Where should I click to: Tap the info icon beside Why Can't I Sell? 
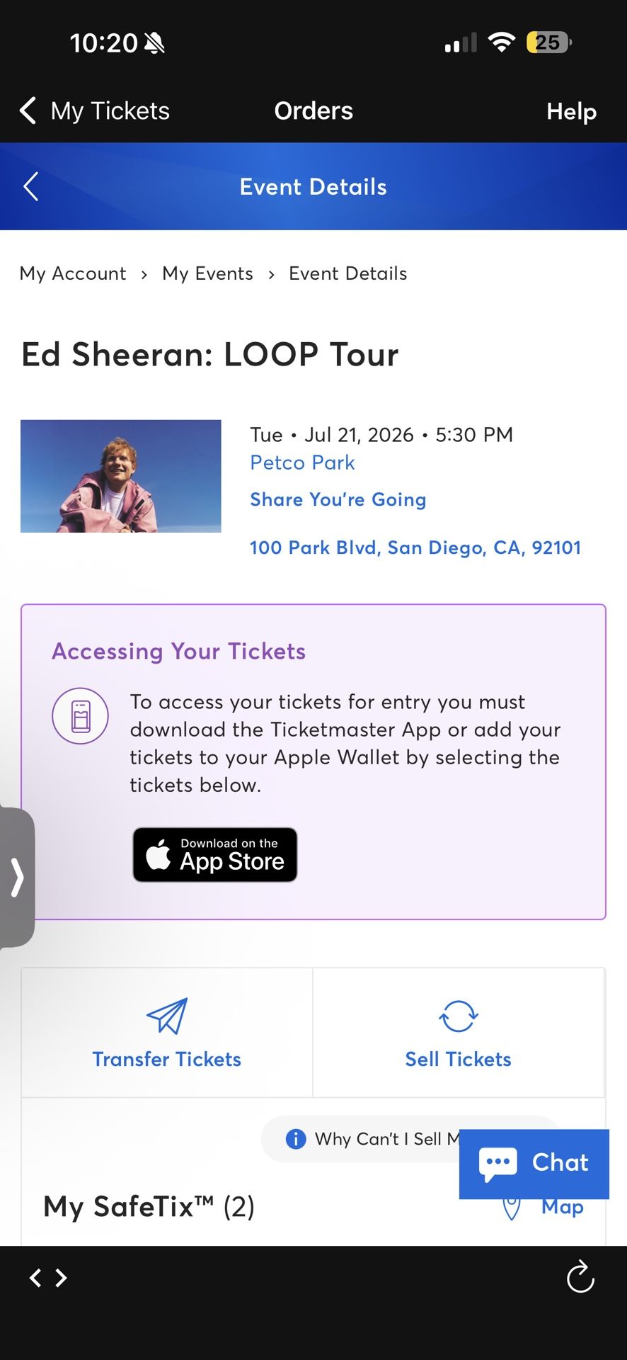tap(296, 1139)
